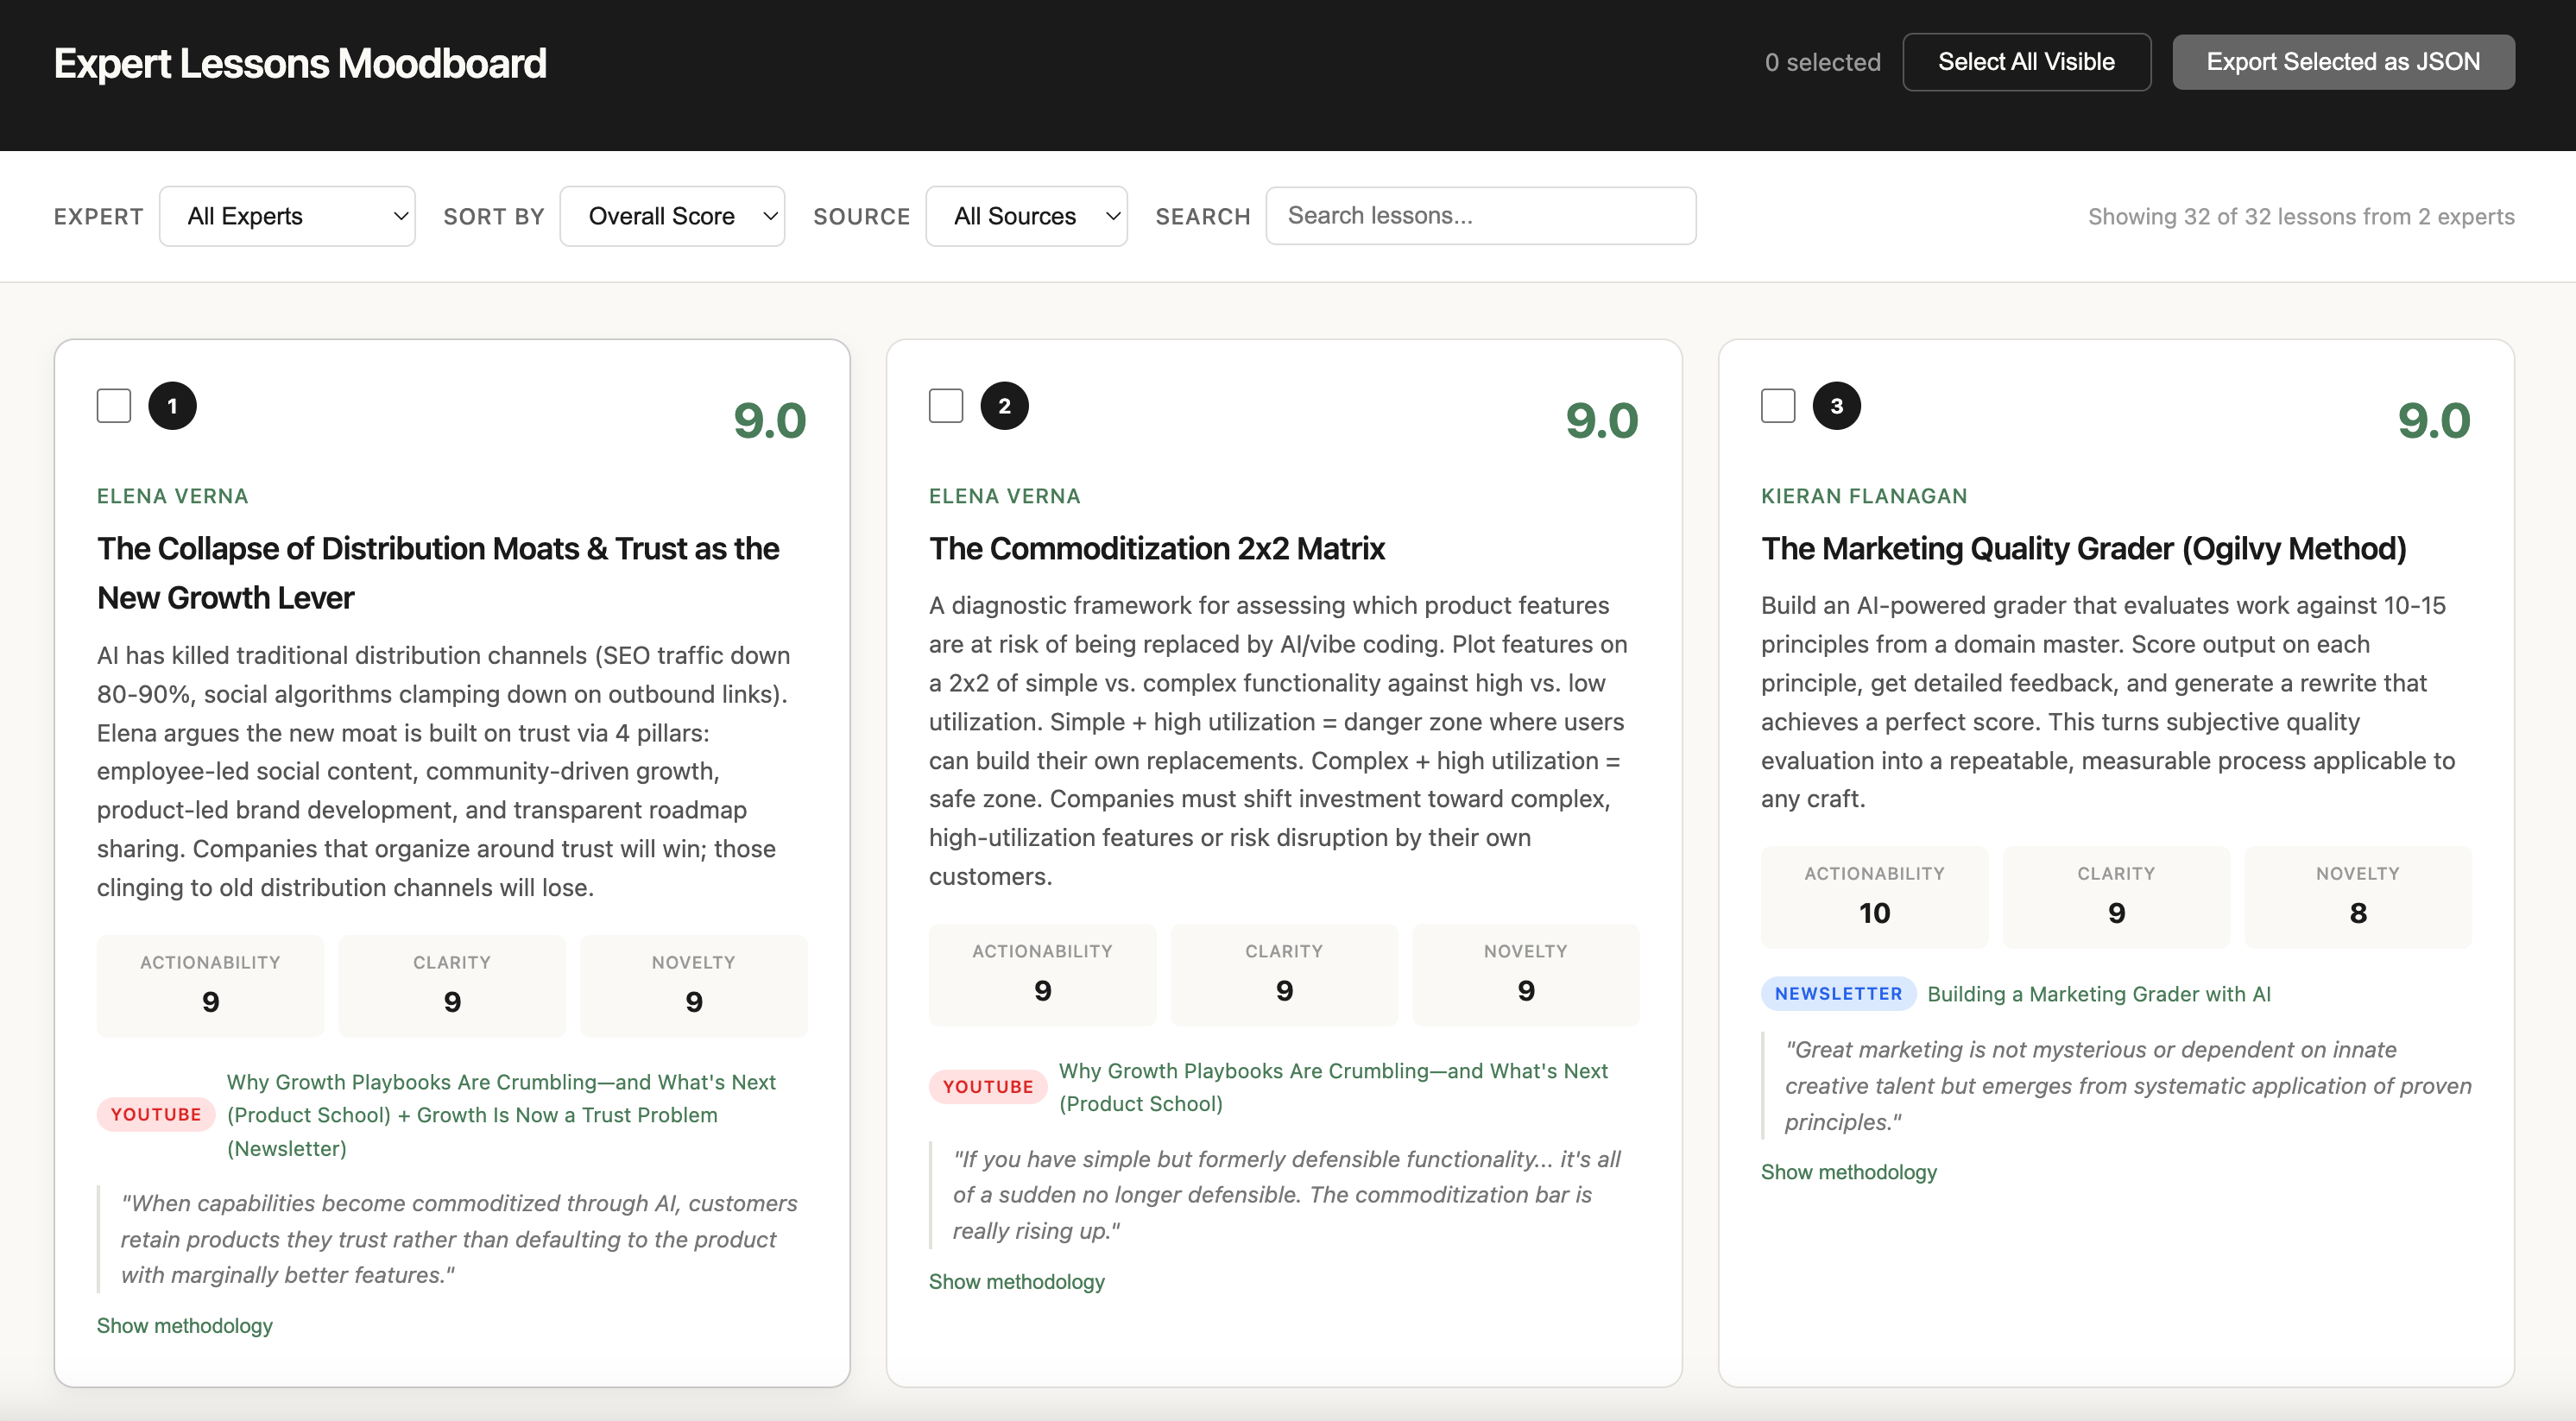
Task: Check the Commoditization 2x2 Matrix card checkbox
Action: tap(945, 406)
